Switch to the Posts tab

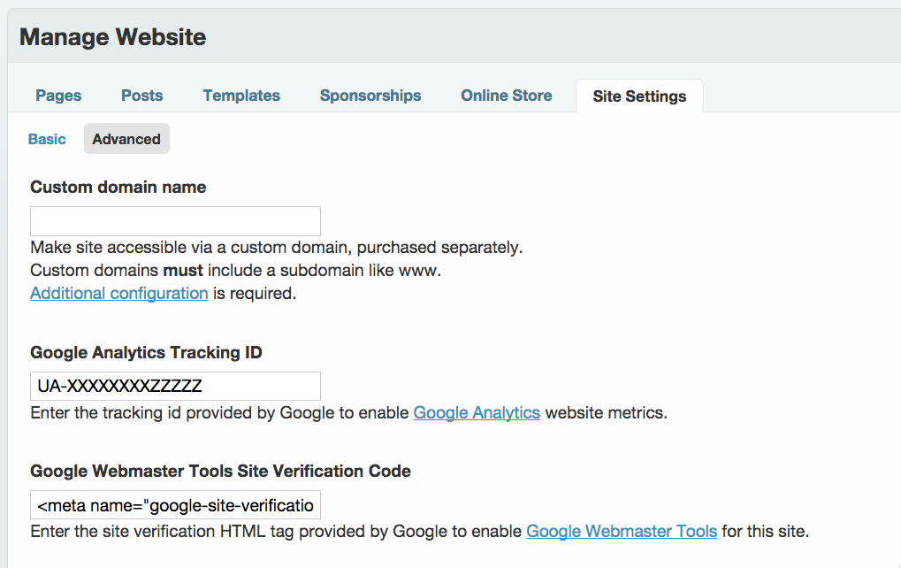coord(142,96)
